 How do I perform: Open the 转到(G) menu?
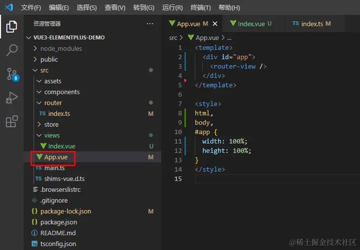coord(144,7)
